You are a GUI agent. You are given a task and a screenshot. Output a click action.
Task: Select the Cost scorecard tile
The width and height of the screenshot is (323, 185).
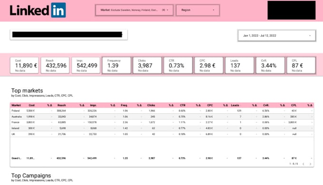click(24, 65)
